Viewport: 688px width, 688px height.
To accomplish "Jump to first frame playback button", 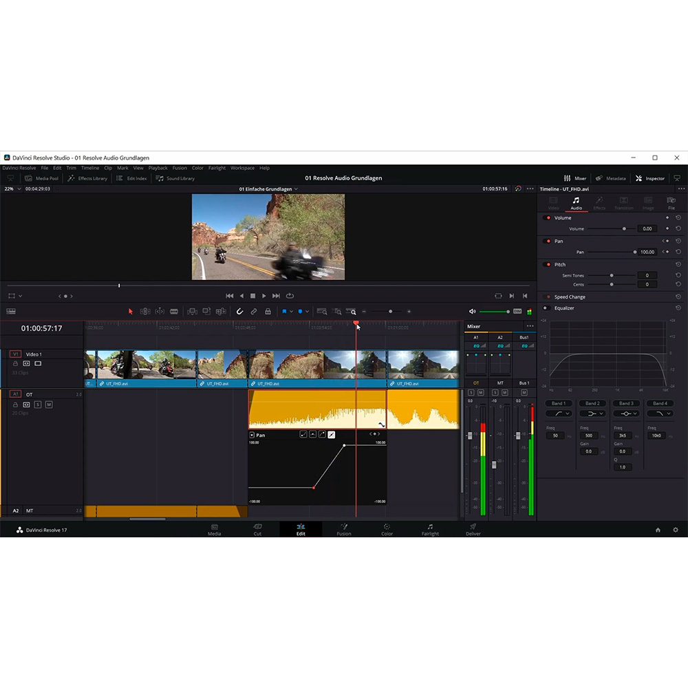I will coord(230,296).
